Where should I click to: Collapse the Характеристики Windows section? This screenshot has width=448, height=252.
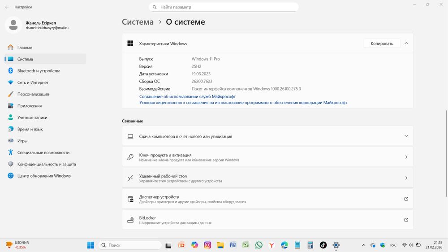[406, 43]
